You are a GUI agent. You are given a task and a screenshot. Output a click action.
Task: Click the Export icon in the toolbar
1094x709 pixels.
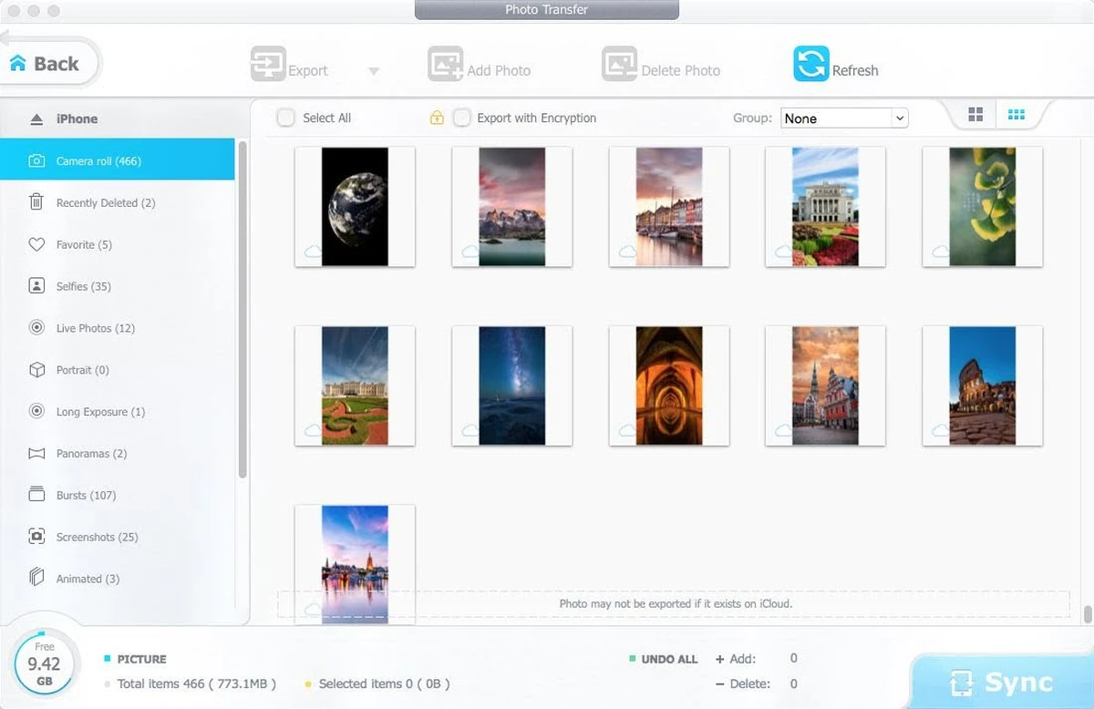tap(268, 65)
